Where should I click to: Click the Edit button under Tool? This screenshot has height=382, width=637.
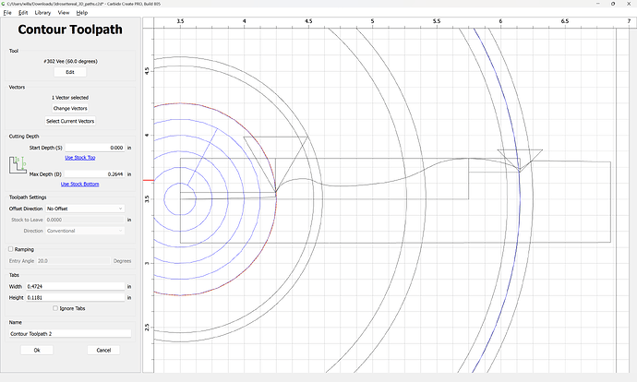(x=70, y=72)
